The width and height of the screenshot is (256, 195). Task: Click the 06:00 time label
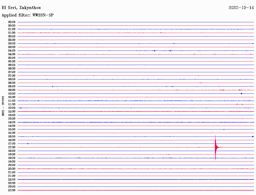(11, 65)
